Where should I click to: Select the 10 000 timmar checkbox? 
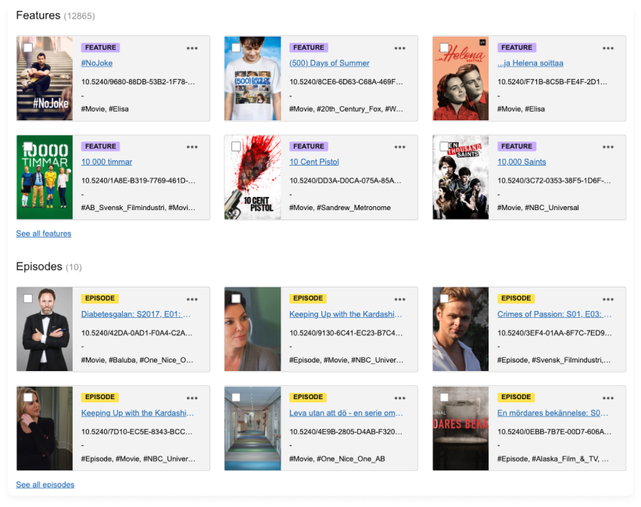click(x=28, y=146)
